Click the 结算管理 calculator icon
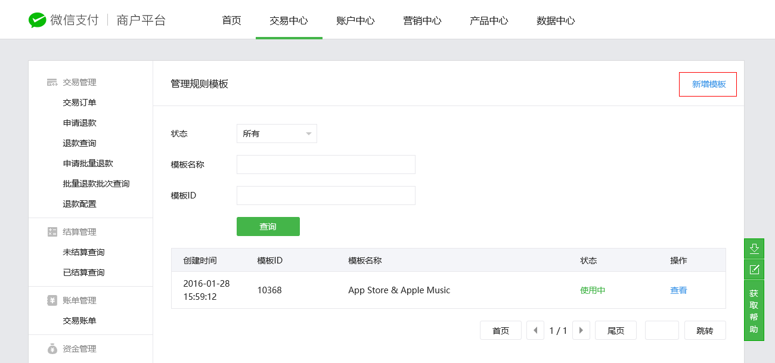 pos(52,232)
